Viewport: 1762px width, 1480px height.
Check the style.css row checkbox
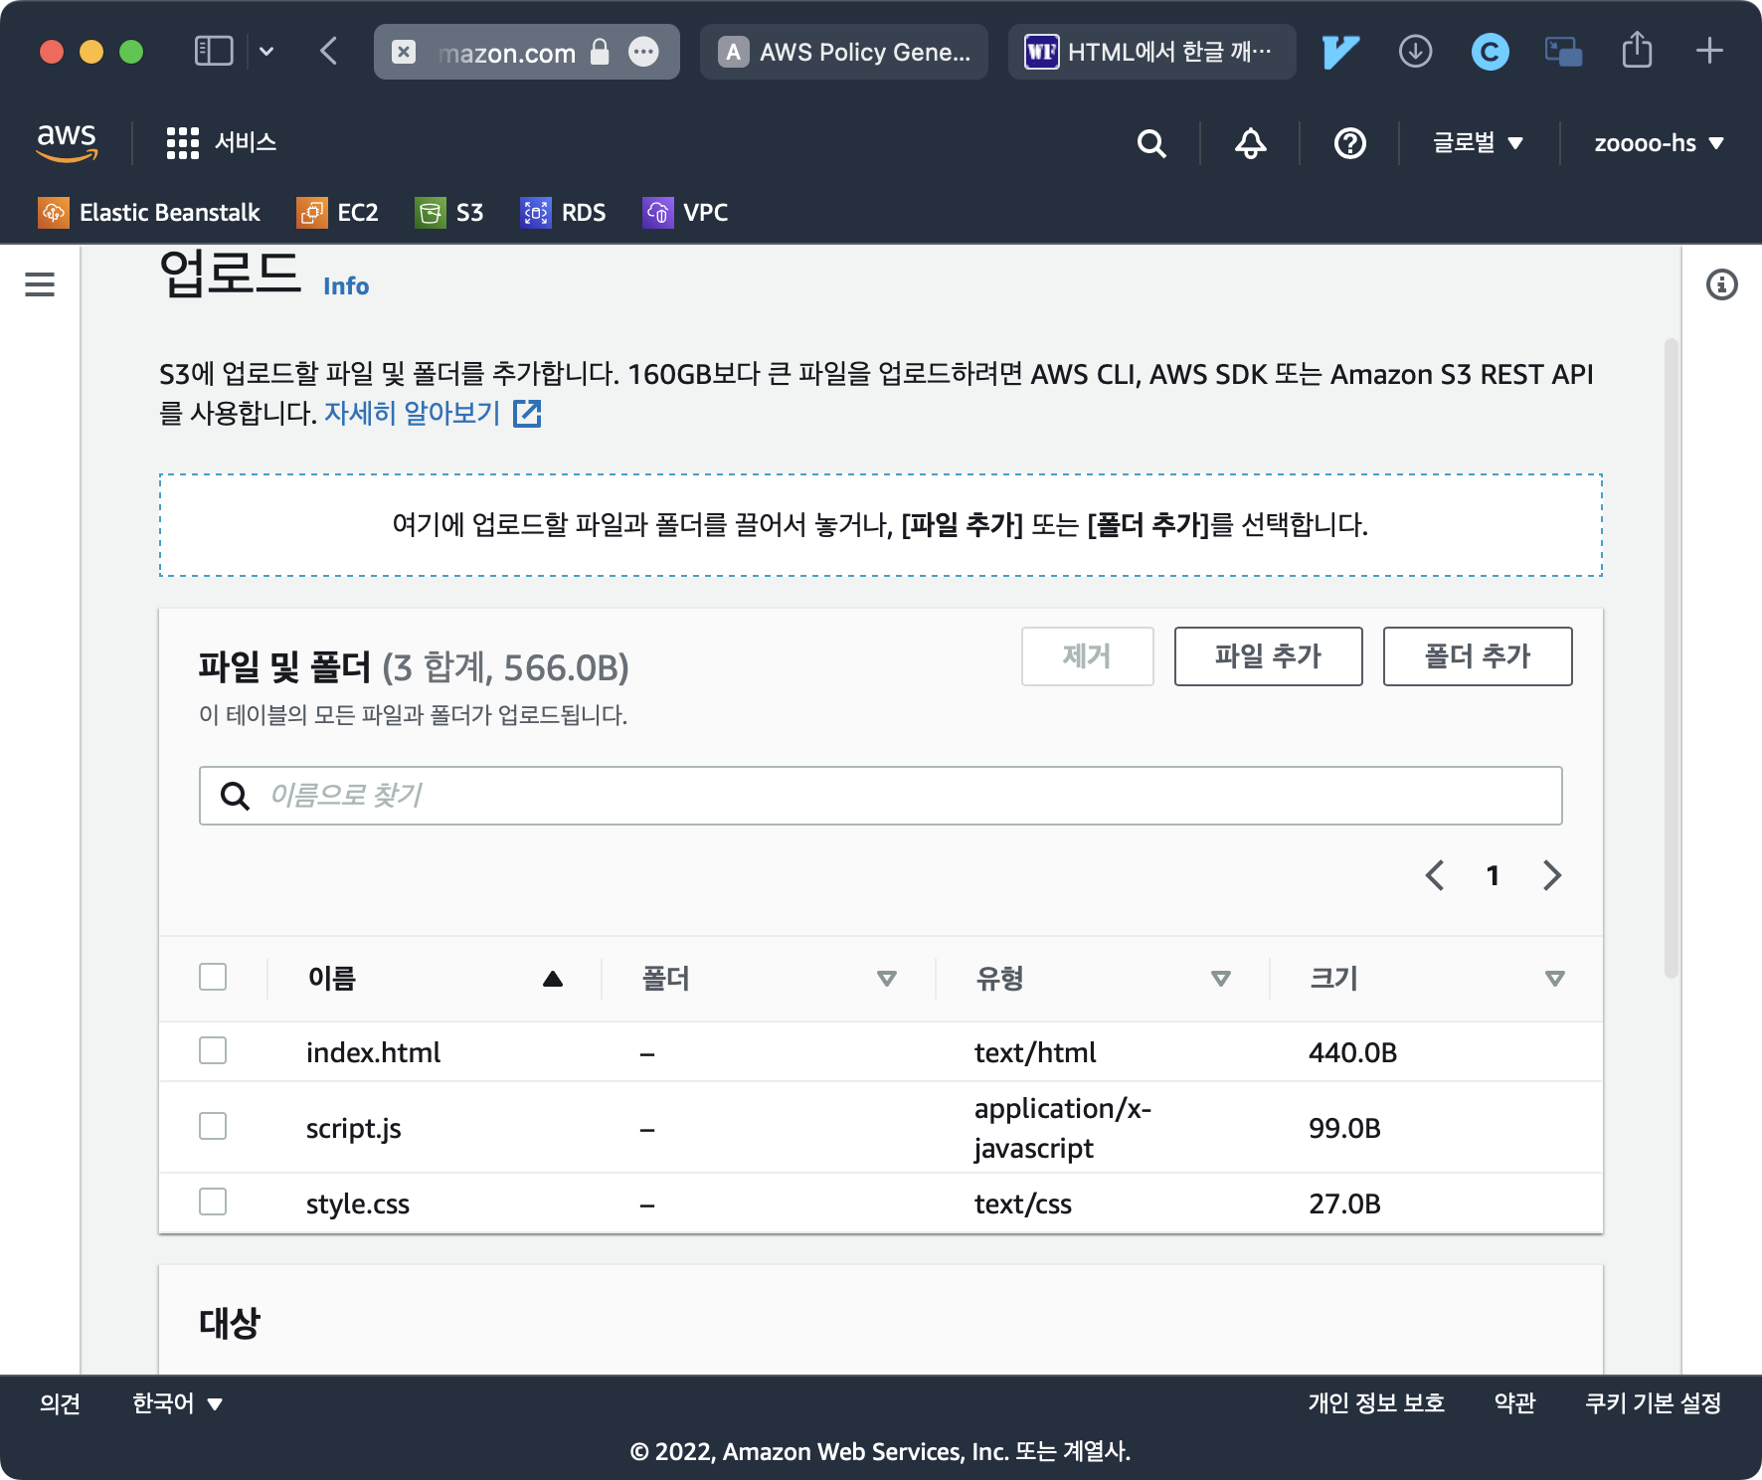point(213,1202)
